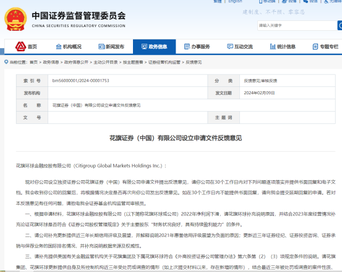The width and height of the screenshot is (342, 272).
Task: Click the paragraph starting 三、请补充提供美国
Action: coord(176,262)
